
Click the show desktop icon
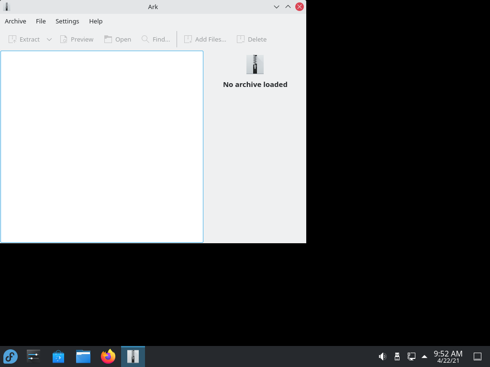(x=478, y=356)
